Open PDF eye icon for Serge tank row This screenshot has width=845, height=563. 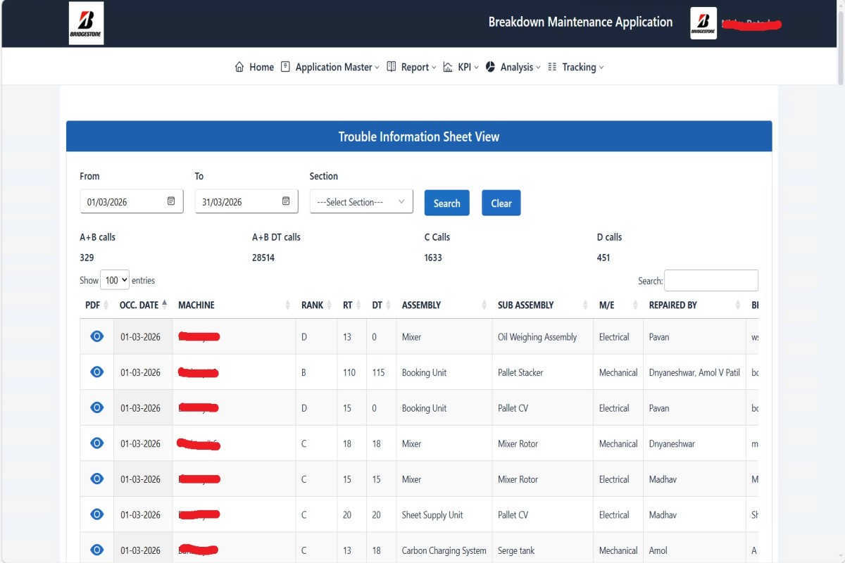coord(97,550)
